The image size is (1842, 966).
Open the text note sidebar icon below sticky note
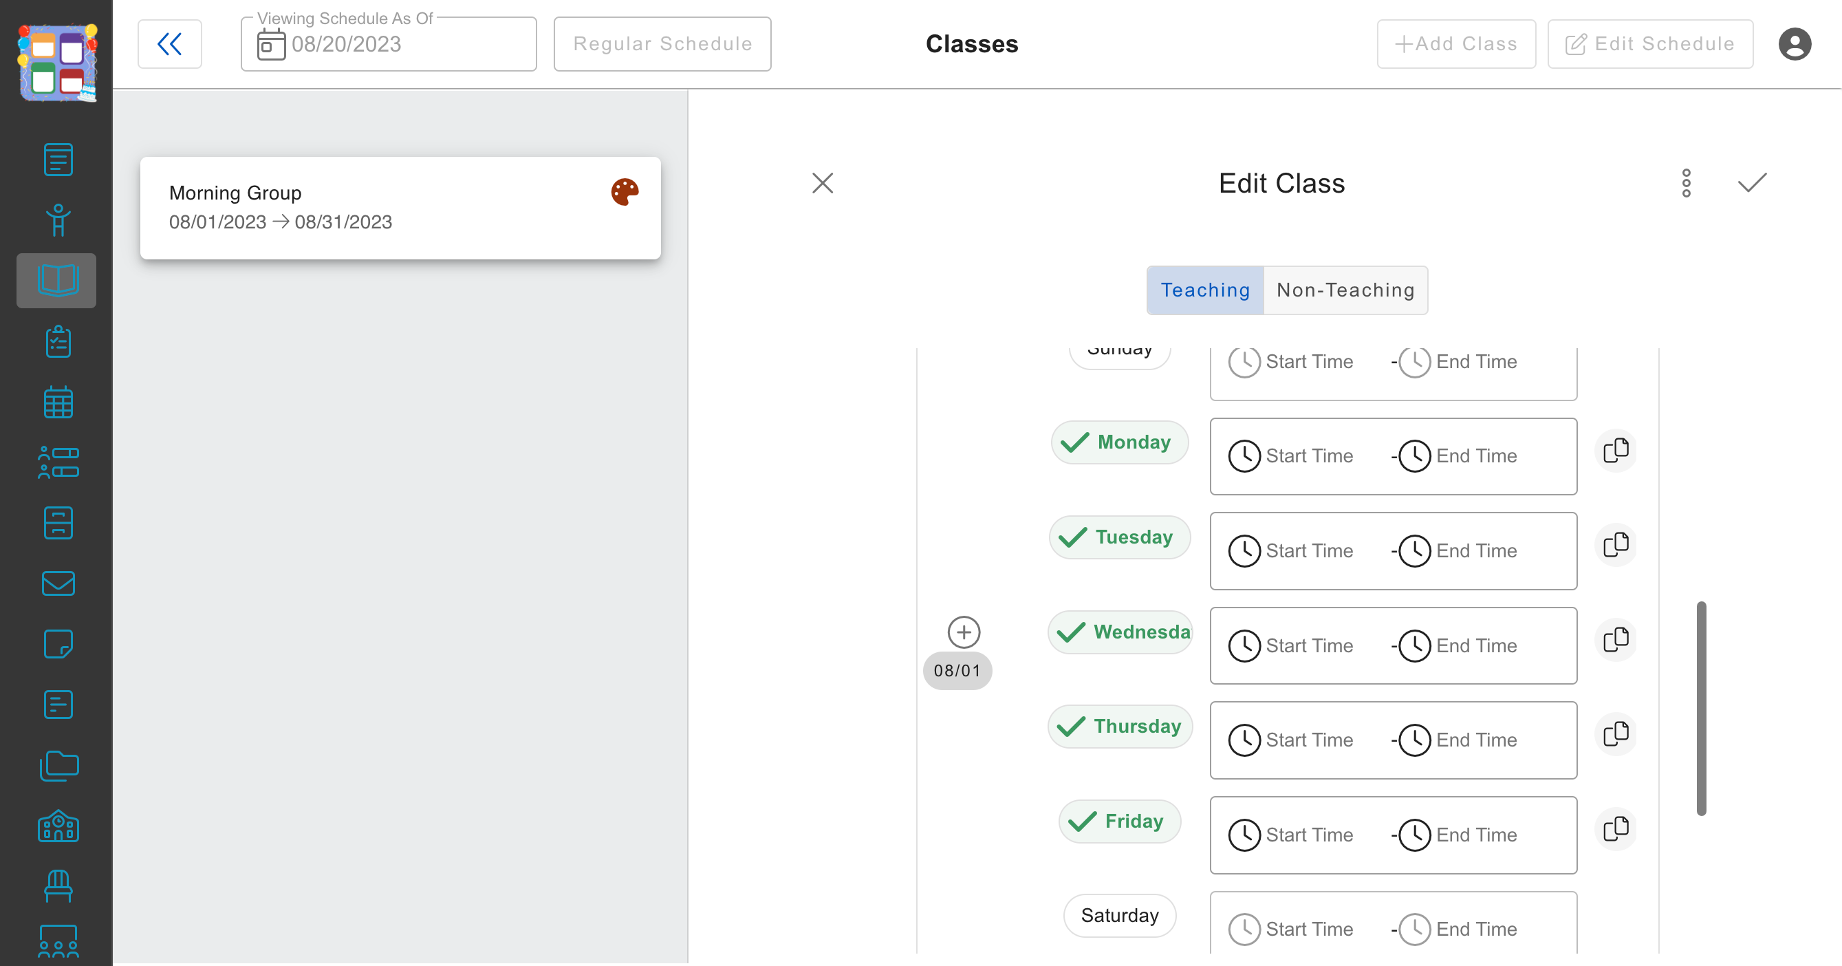pos(58,705)
